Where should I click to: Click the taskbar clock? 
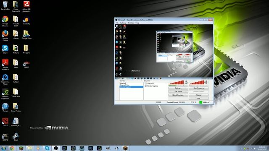[x=262, y=148]
